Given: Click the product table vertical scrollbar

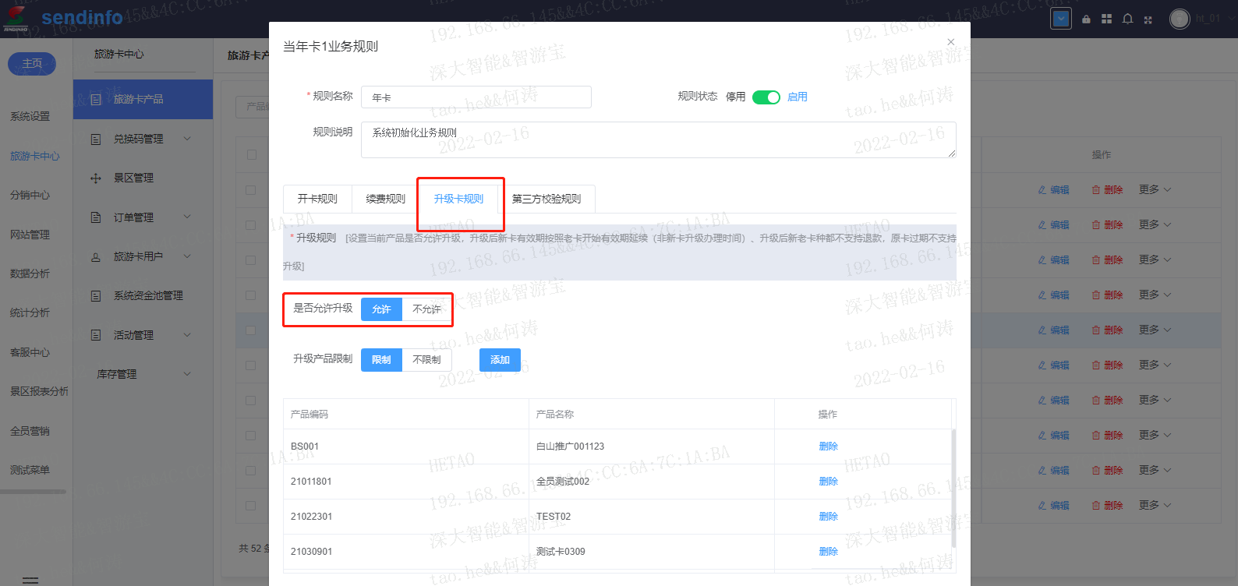Looking at the screenshot, I should coord(953,489).
